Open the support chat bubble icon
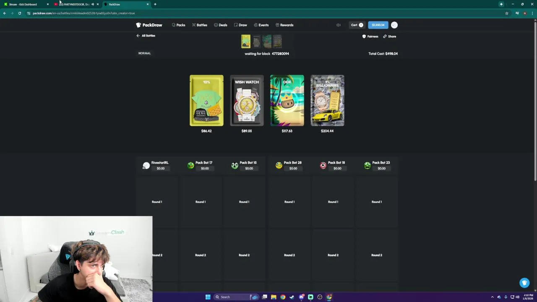Image resolution: width=537 pixels, height=302 pixels. pos(524,283)
